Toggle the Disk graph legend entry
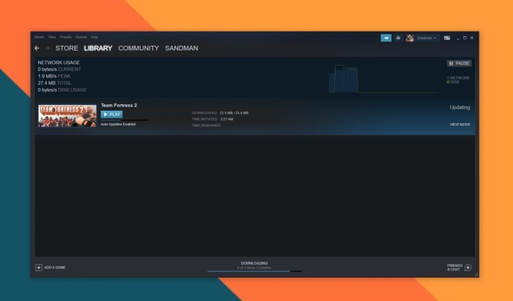Image resolution: width=513 pixels, height=301 pixels. [x=454, y=82]
